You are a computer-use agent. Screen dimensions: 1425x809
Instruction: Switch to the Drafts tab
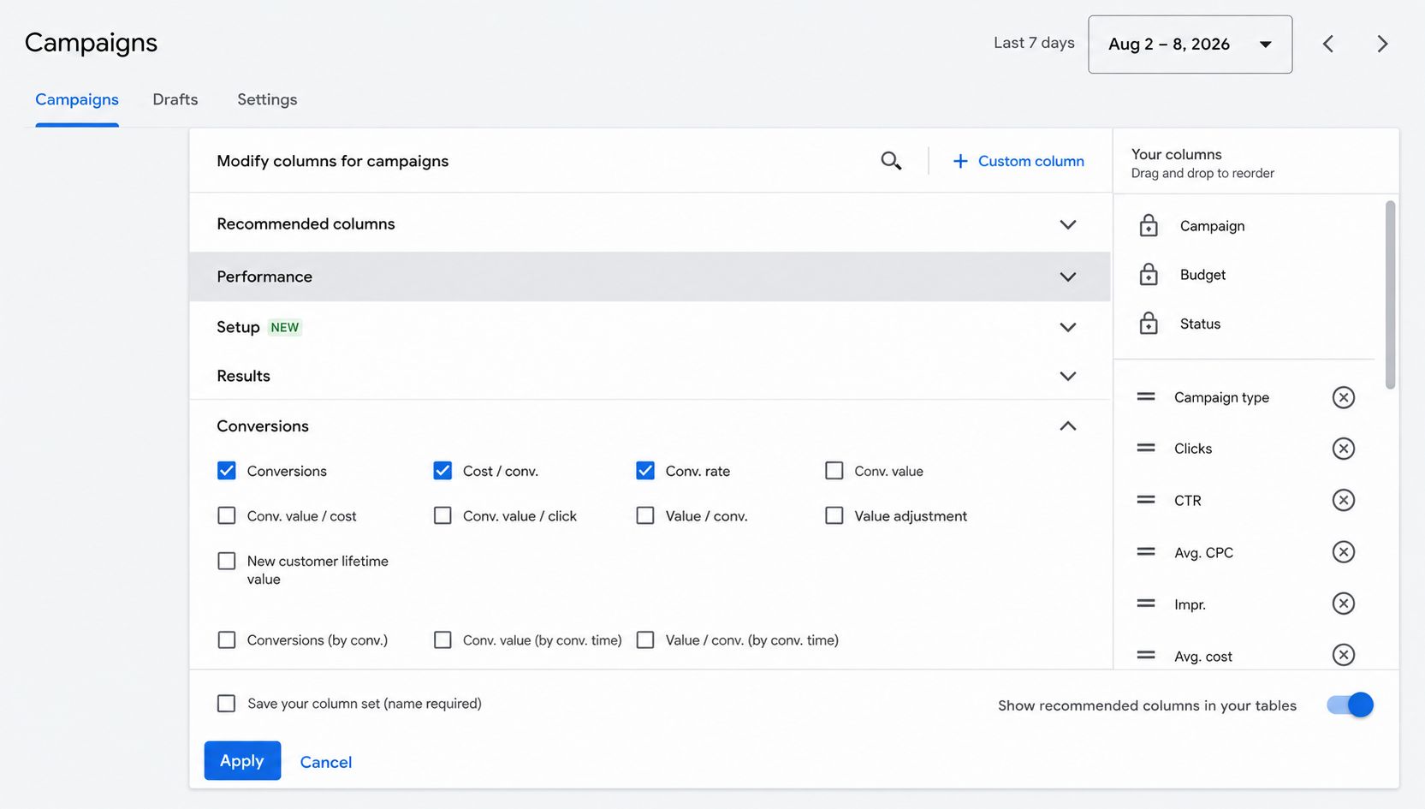pos(175,99)
